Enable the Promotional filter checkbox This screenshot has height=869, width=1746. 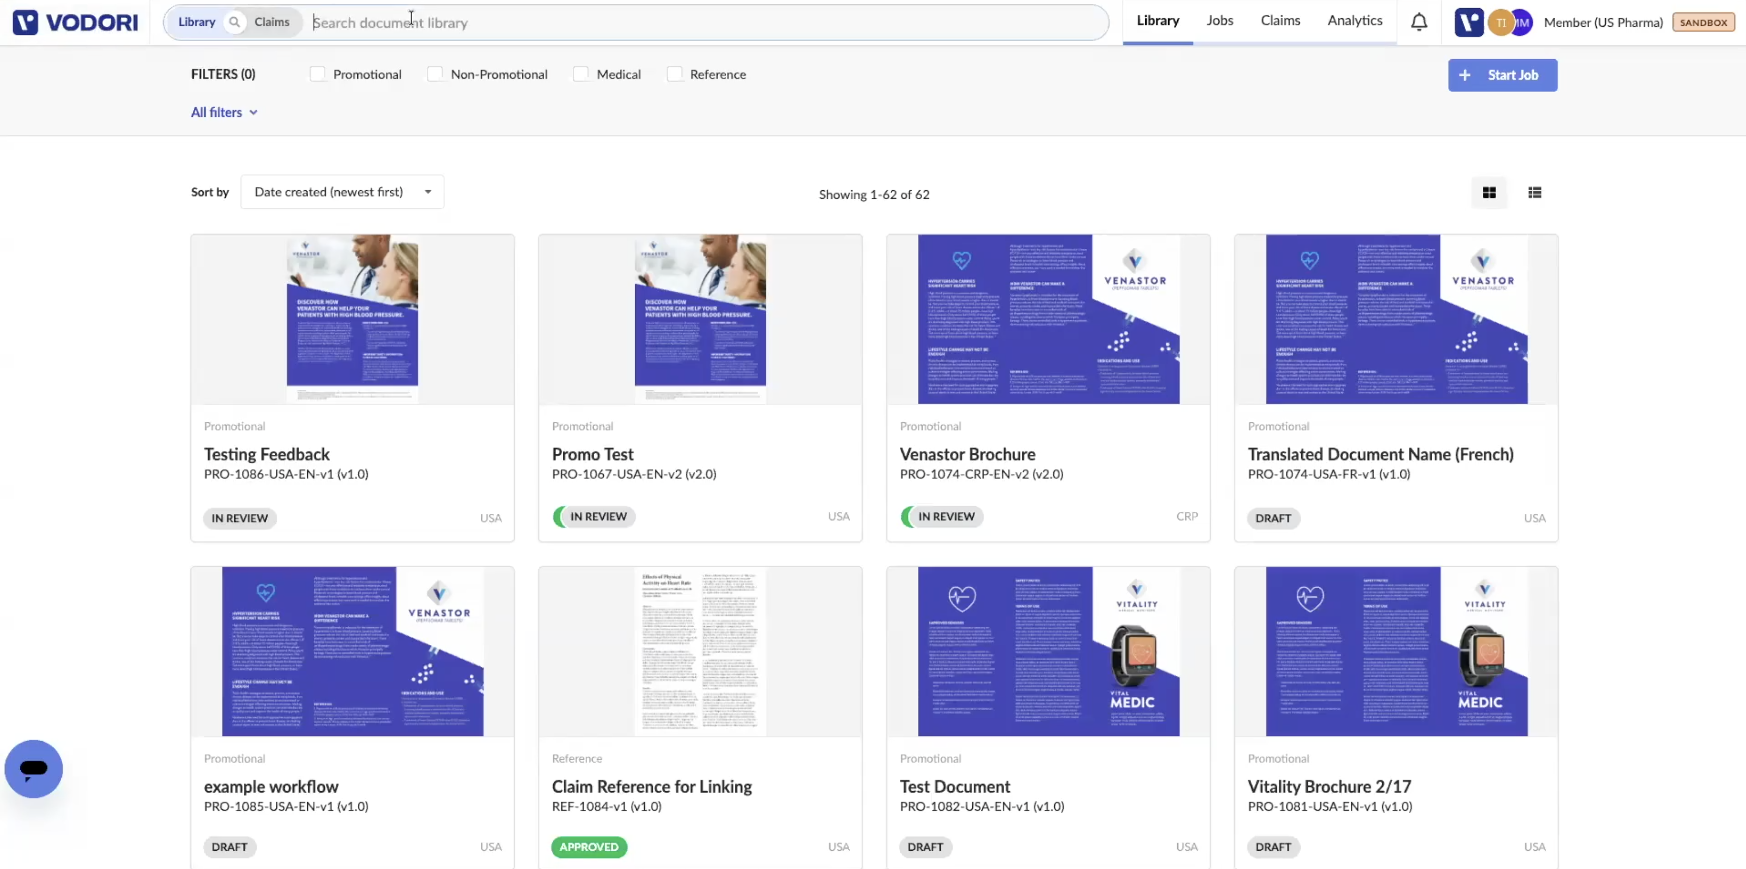click(x=317, y=74)
